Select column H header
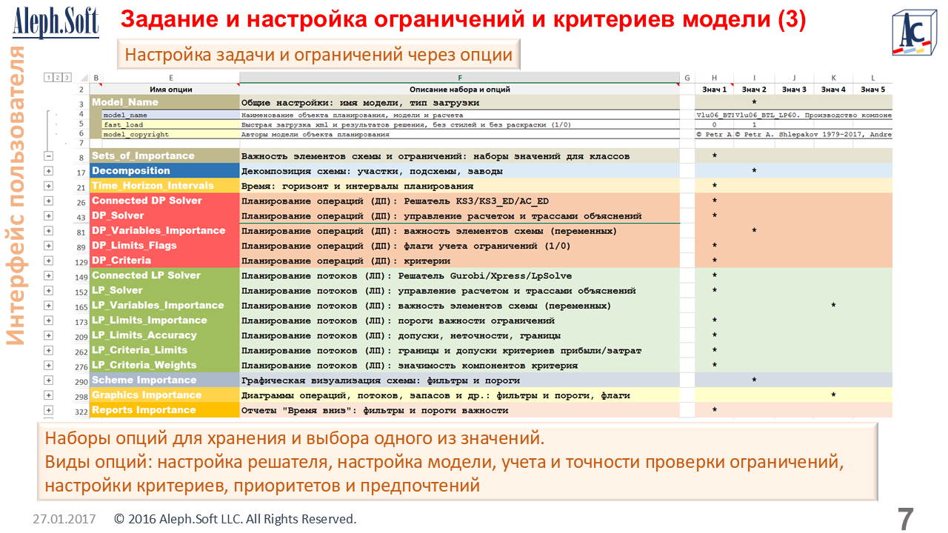This screenshot has width=948, height=533. [x=714, y=78]
